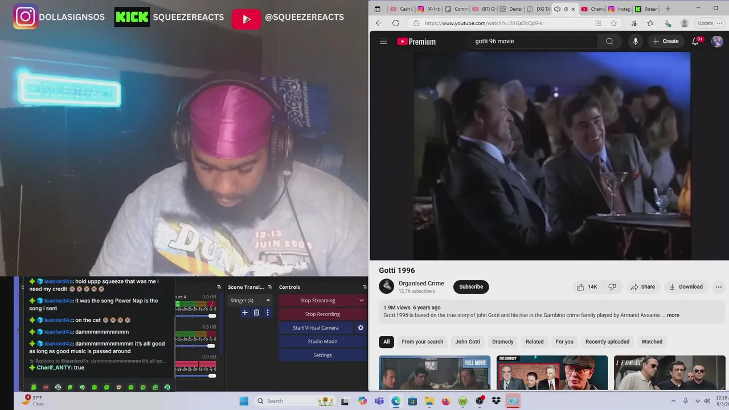Pop out the Scene Transitions dock

[270, 287]
